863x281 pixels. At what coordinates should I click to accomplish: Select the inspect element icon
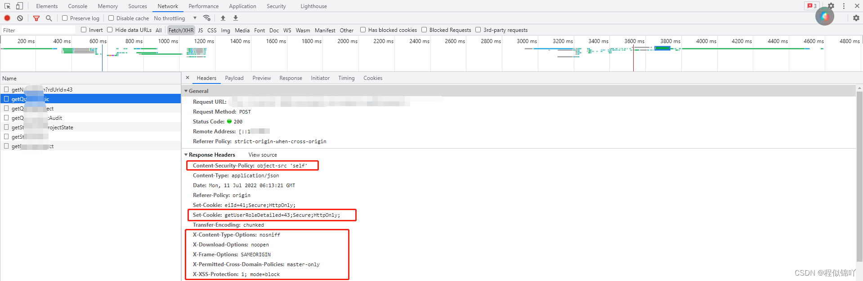coord(7,6)
